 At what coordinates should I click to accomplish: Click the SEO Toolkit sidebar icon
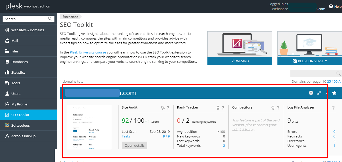pyautogui.click(x=7, y=115)
